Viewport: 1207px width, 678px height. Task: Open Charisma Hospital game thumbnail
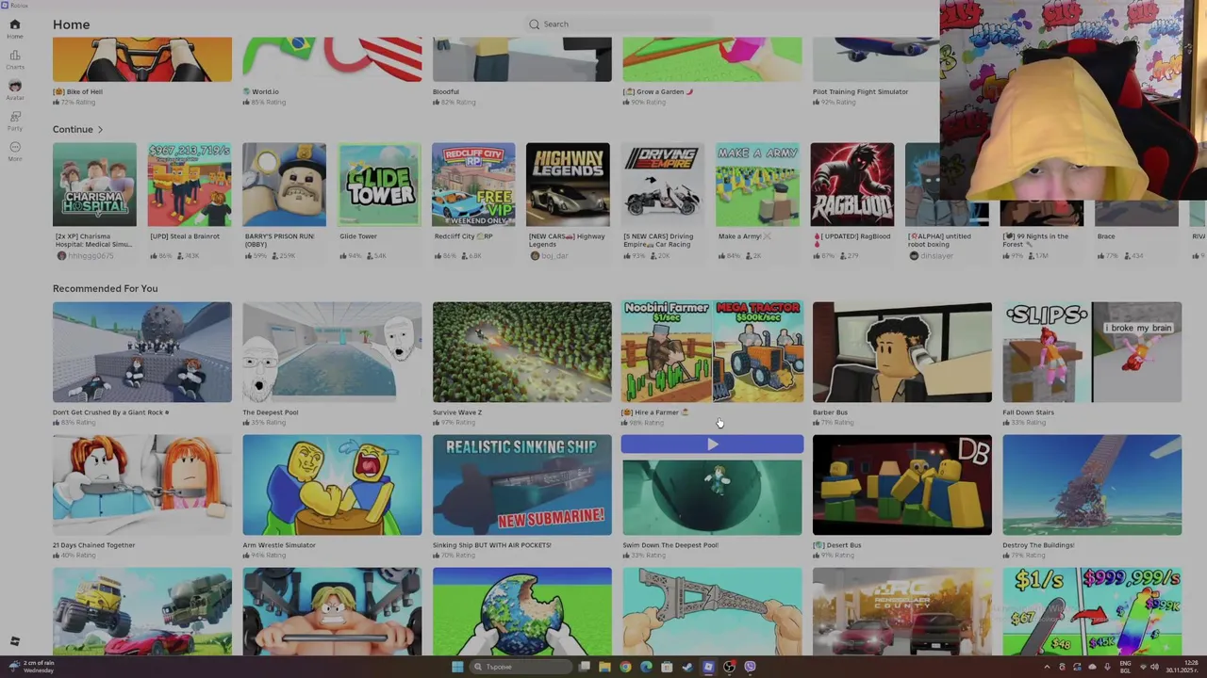click(94, 185)
